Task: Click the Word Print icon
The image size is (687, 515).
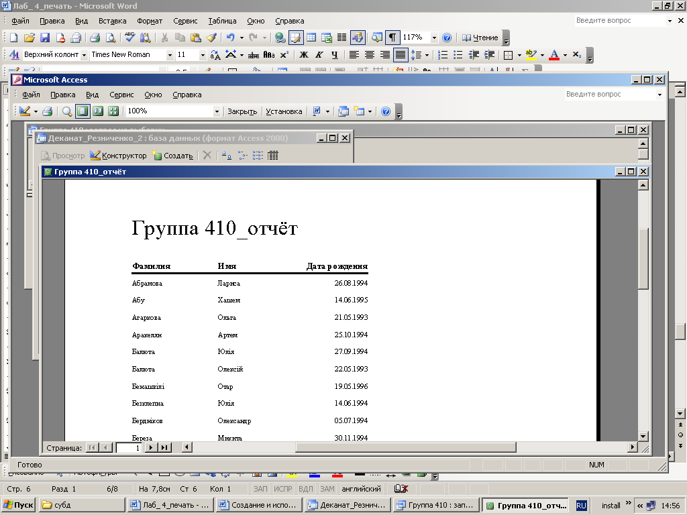Action: tap(95, 38)
